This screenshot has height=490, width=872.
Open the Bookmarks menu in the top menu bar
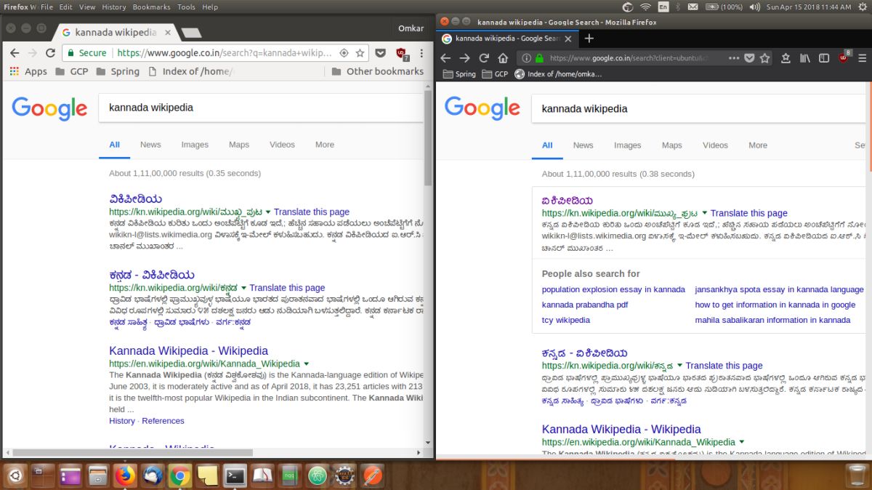coord(152,7)
